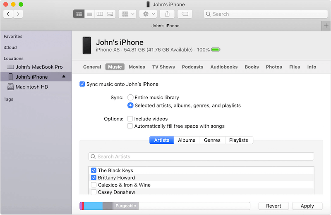Go forward with the right arrow button
331x215 pixels.
point(18,14)
